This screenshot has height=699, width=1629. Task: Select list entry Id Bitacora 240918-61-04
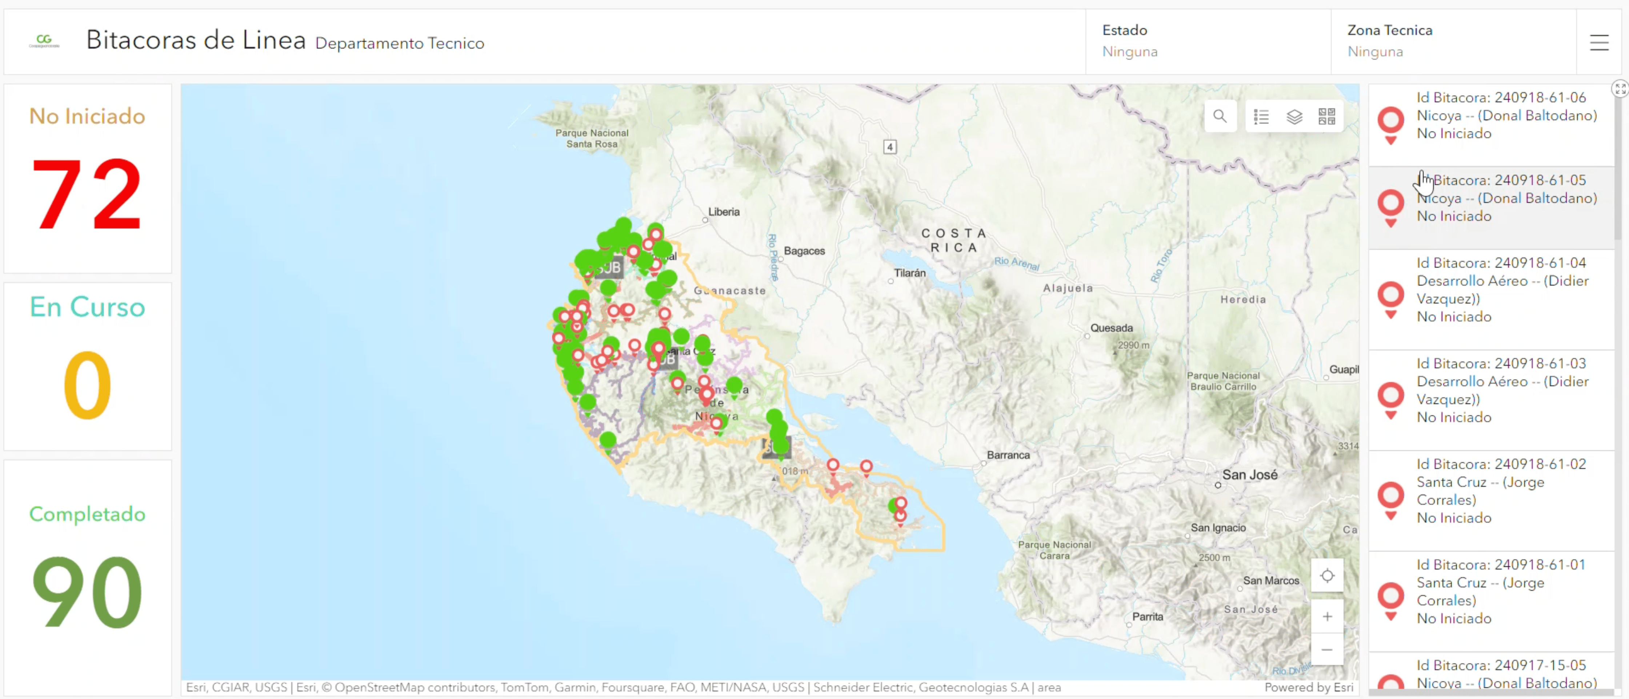pyautogui.click(x=1491, y=300)
